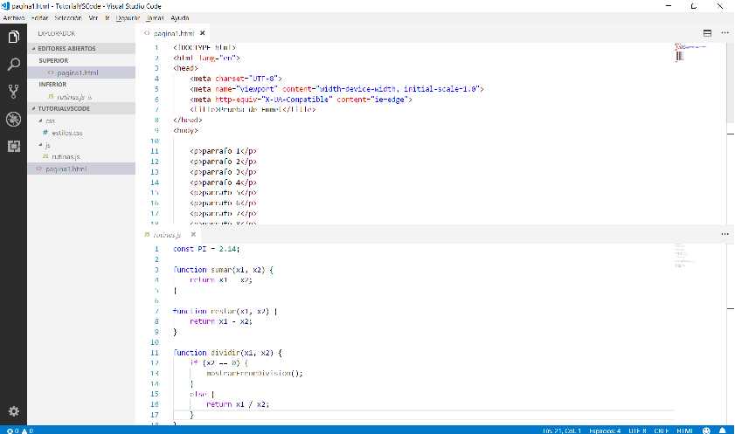735x434 pixels.
Task: Open the Manage gear settings menu
Action: click(14, 411)
